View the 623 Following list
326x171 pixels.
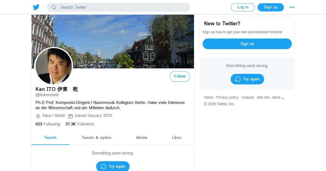pos(48,124)
